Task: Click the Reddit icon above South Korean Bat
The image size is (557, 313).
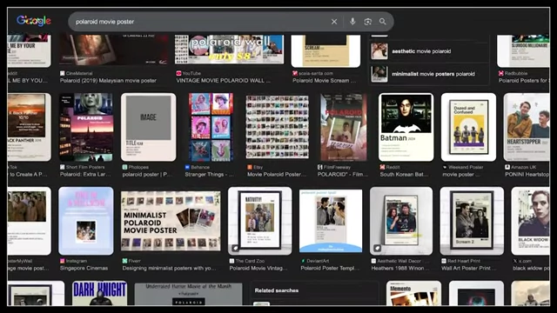Action: pos(382,167)
